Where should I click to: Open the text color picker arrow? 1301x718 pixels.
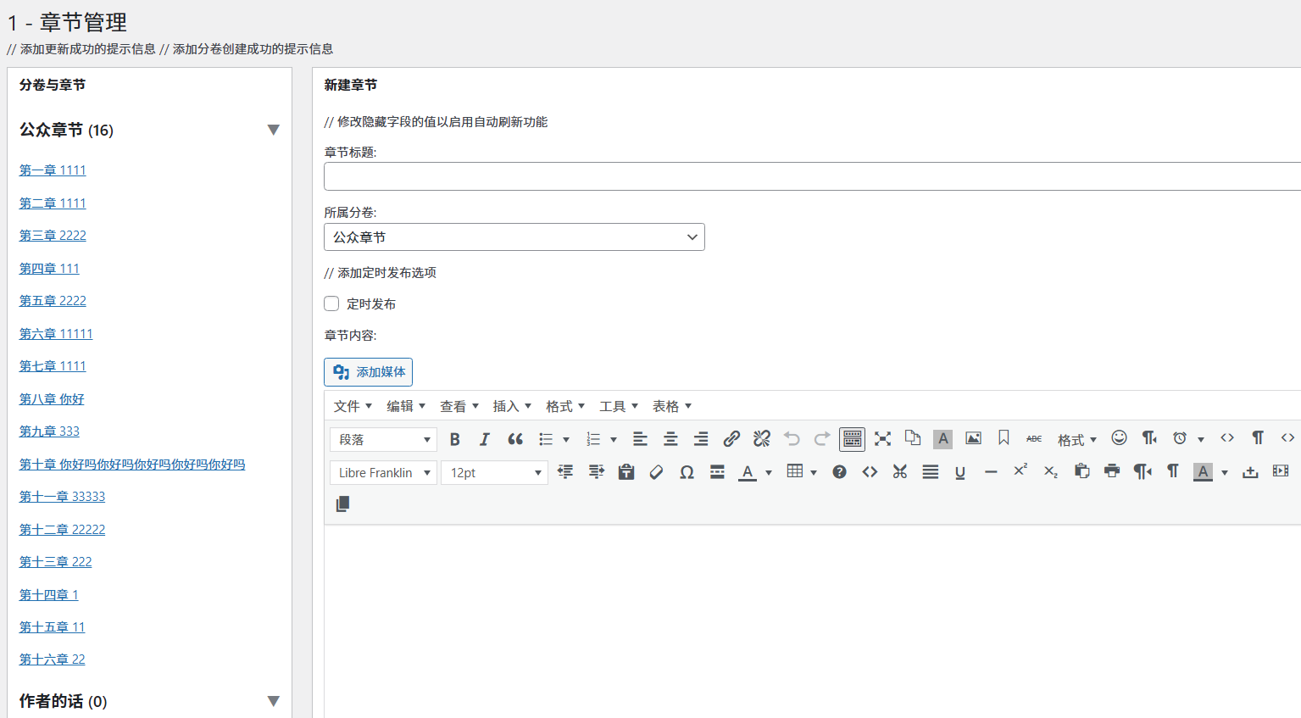(769, 473)
